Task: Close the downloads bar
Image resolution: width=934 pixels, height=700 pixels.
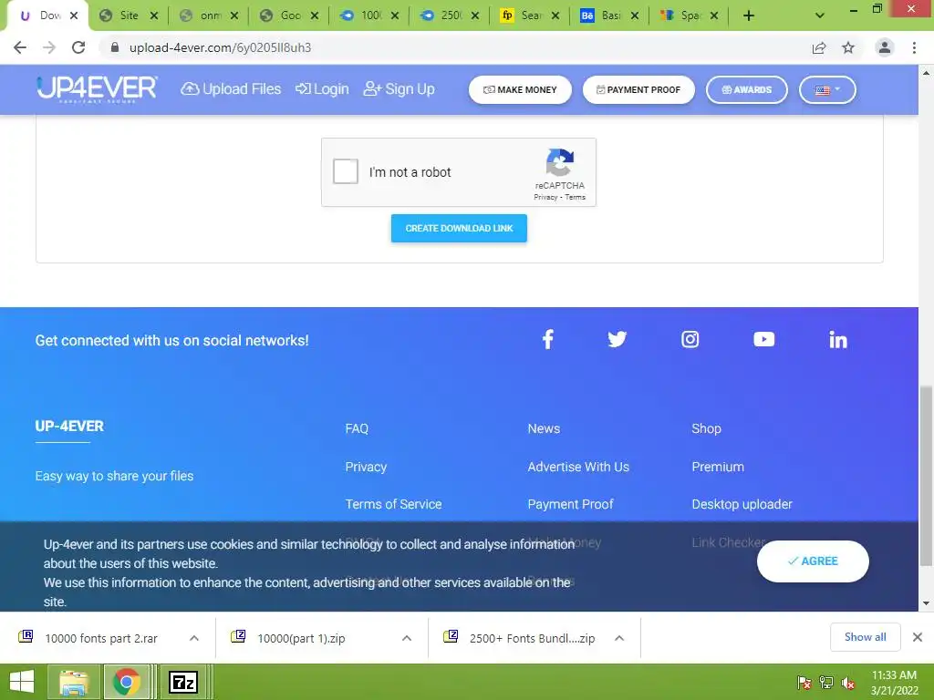Action: click(x=918, y=637)
